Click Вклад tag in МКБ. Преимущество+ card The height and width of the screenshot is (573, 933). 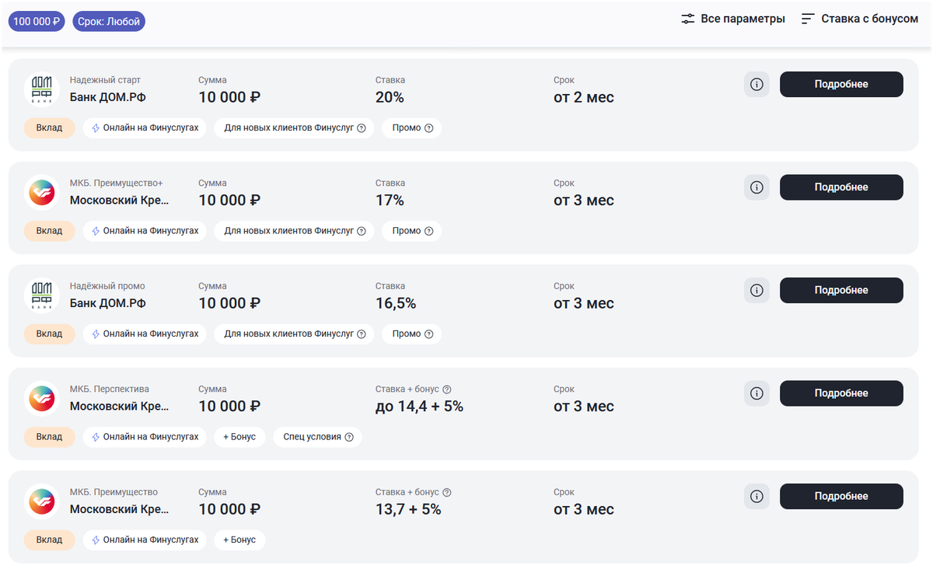50,231
